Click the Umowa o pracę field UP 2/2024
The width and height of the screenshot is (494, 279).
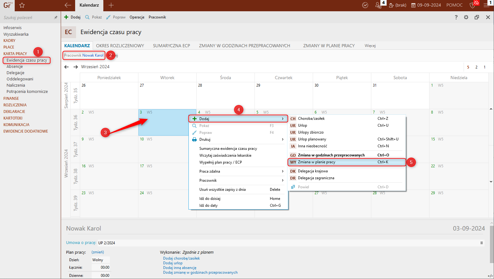pos(107,243)
